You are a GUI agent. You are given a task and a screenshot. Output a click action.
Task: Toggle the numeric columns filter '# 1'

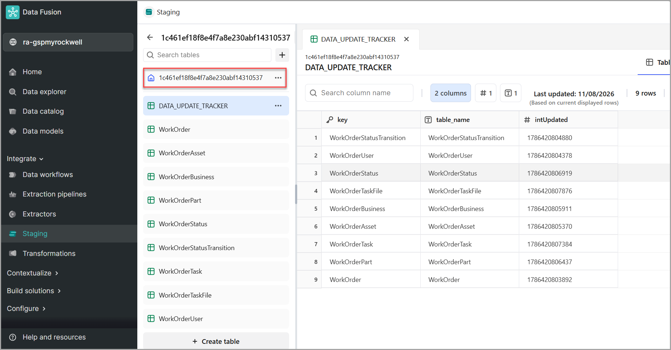point(486,93)
